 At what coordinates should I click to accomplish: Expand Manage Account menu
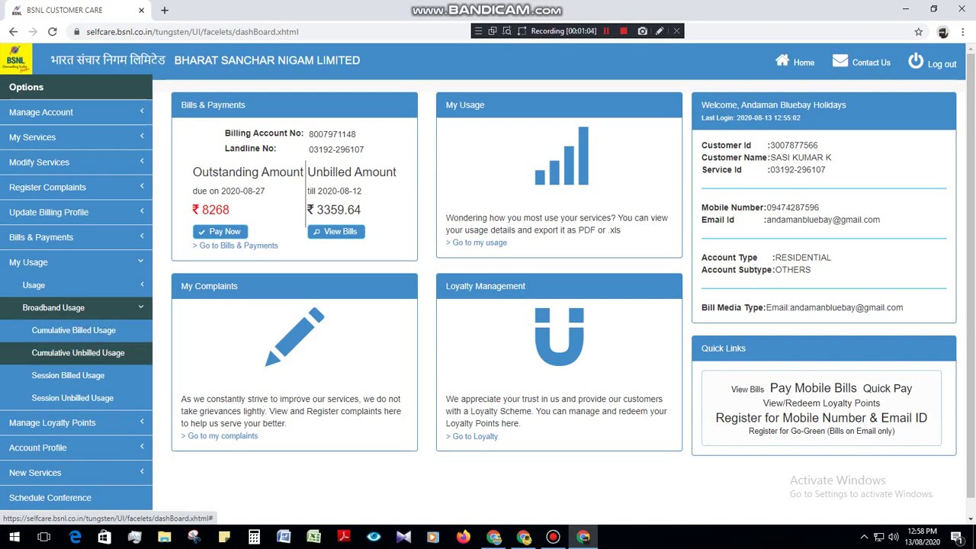(x=76, y=112)
